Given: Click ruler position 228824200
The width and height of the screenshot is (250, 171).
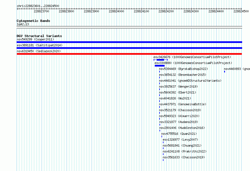Looking at the screenshot, I should coord(166,11).
